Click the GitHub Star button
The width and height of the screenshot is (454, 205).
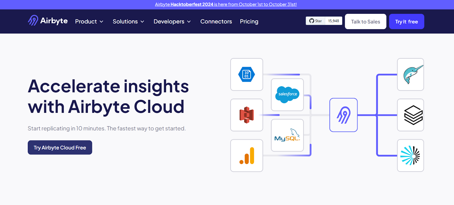(x=315, y=21)
